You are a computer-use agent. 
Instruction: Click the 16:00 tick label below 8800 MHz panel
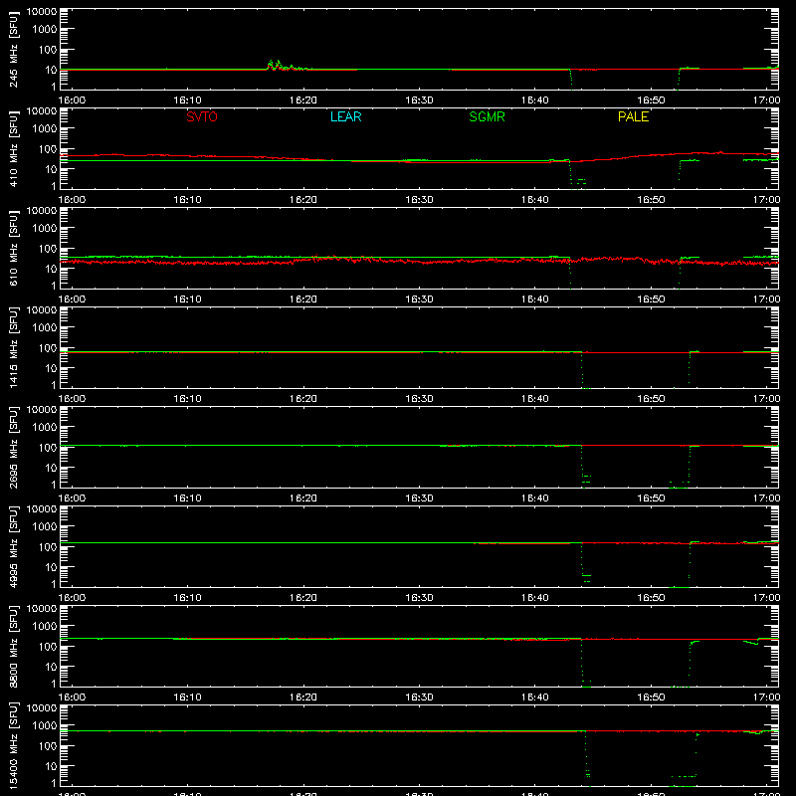(x=72, y=697)
